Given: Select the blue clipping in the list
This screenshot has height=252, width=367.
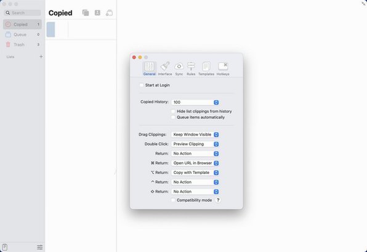Looking at the screenshot, I should 50,30.
